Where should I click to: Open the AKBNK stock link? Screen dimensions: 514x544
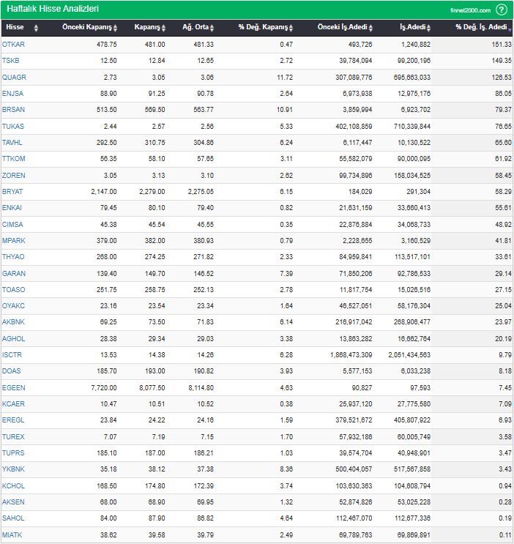coord(14,322)
